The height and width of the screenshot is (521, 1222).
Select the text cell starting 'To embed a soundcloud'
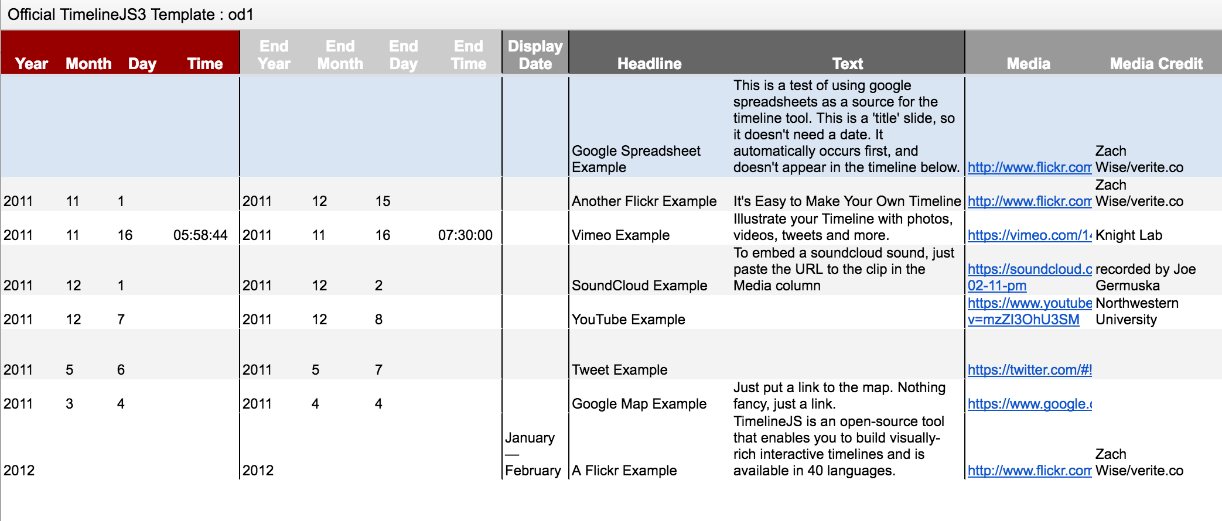coord(844,269)
